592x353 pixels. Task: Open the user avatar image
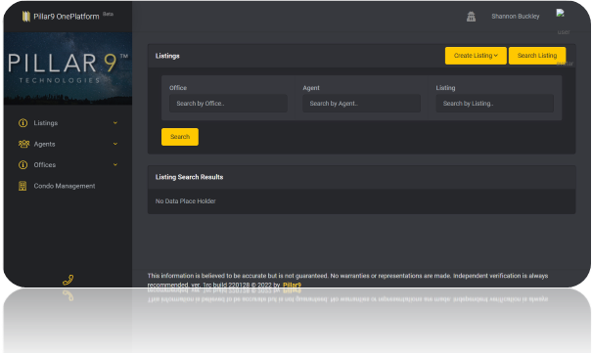coord(561,13)
